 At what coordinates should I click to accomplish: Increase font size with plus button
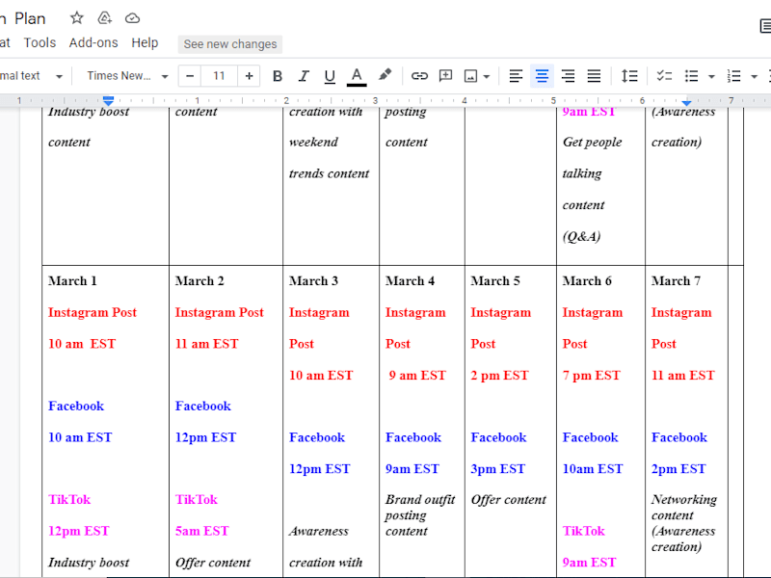coord(249,76)
